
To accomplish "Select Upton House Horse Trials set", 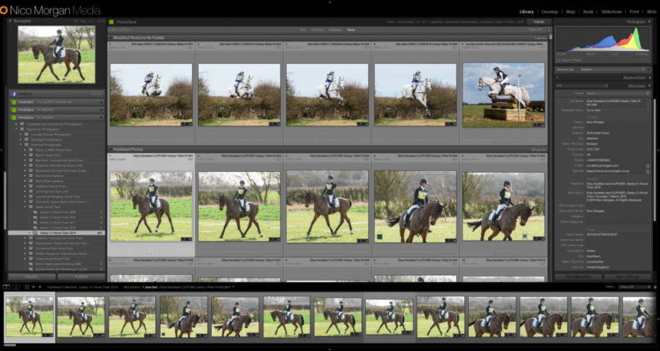I will [52, 259].
